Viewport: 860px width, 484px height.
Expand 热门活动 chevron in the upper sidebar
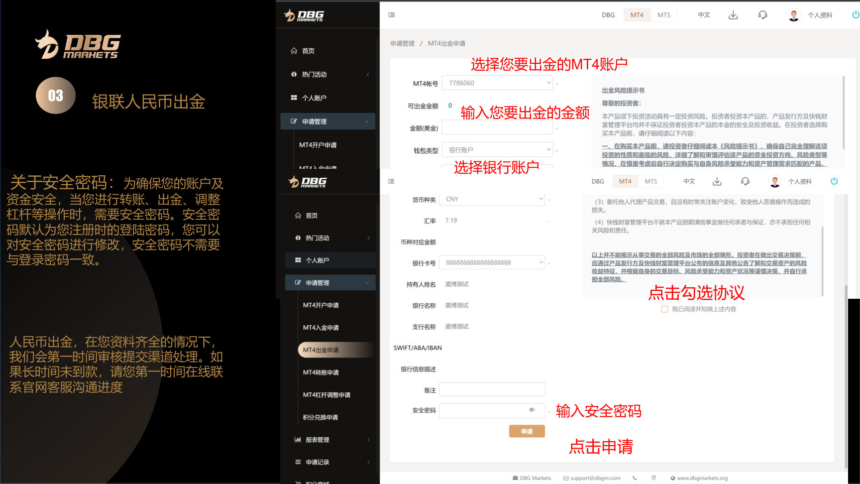pos(368,75)
